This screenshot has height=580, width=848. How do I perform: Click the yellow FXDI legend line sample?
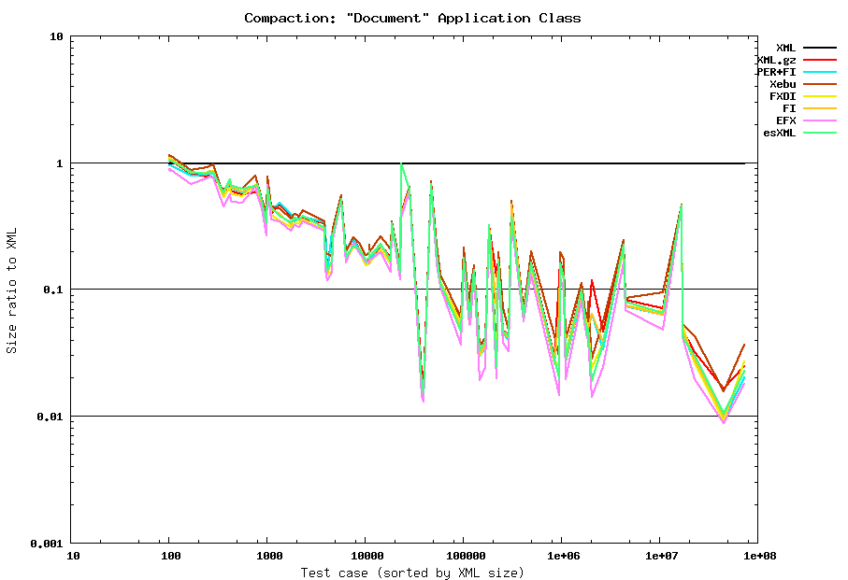(x=819, y=96)
